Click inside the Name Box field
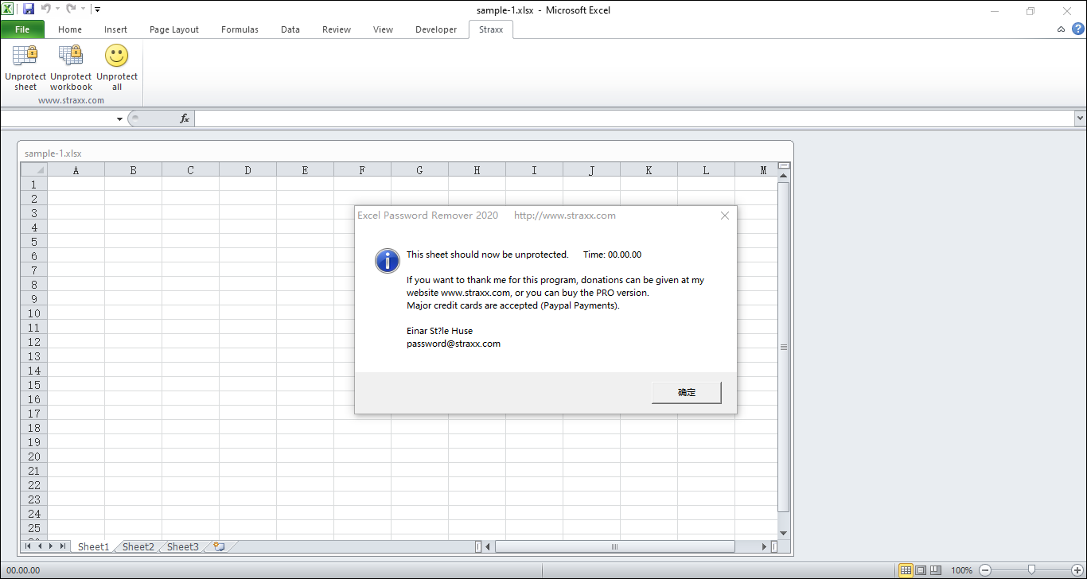Screen dimensions: 1087x579 point(58,119)
